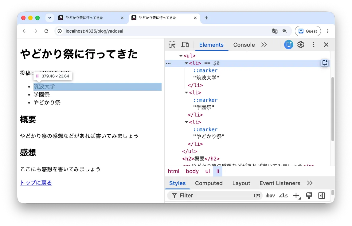Click the ::marker row under 学園祭 li
Image resolution: width=352 pixels, height=226 pixels.
pos(205,100)
